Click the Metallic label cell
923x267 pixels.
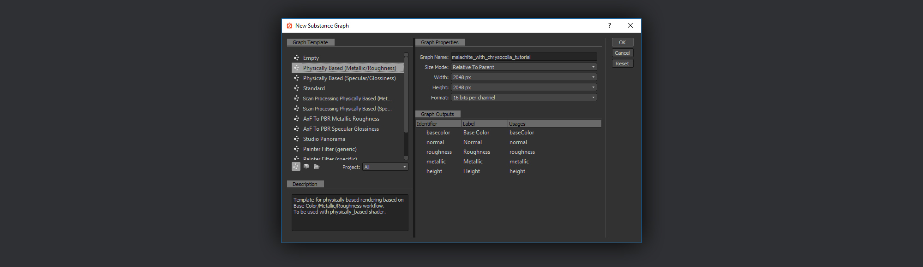coord(473,162)
